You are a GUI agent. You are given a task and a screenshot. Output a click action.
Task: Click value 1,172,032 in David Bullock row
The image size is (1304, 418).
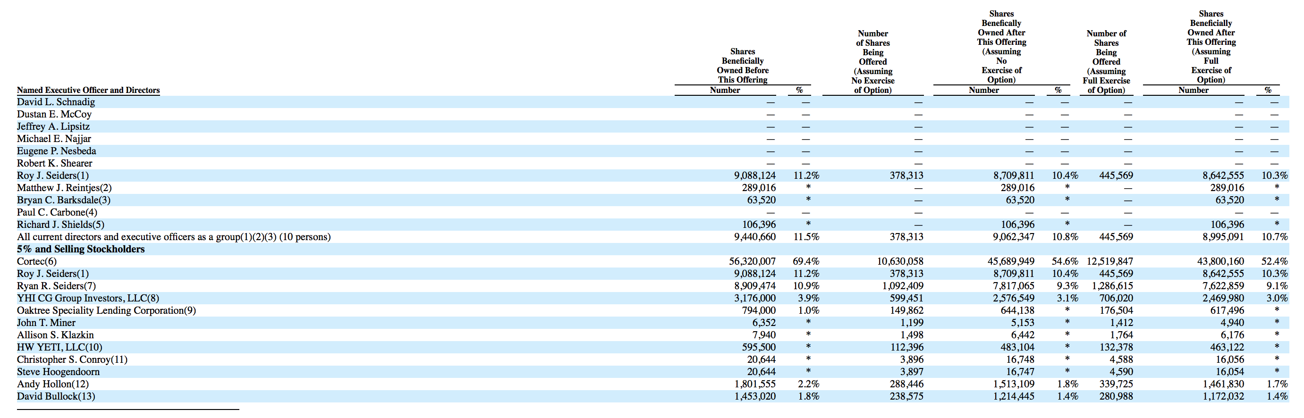[x=1224, y=396]
